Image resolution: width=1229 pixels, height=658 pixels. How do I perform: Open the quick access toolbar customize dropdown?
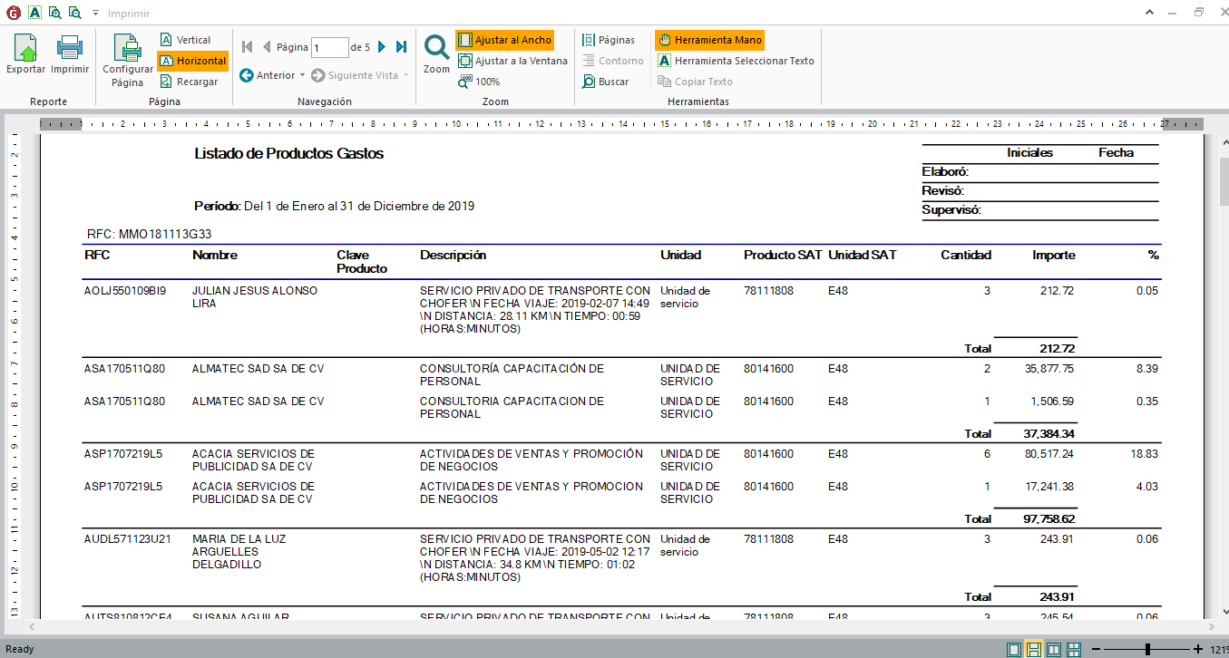[x=95, y=14]
